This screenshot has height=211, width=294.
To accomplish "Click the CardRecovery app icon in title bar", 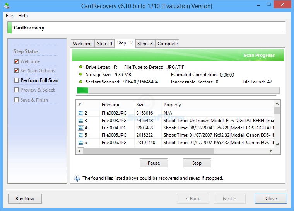I will coord(7,6).
